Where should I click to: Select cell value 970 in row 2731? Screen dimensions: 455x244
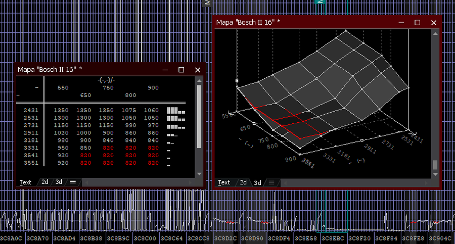pyautogui.click(x=153, y=125)
